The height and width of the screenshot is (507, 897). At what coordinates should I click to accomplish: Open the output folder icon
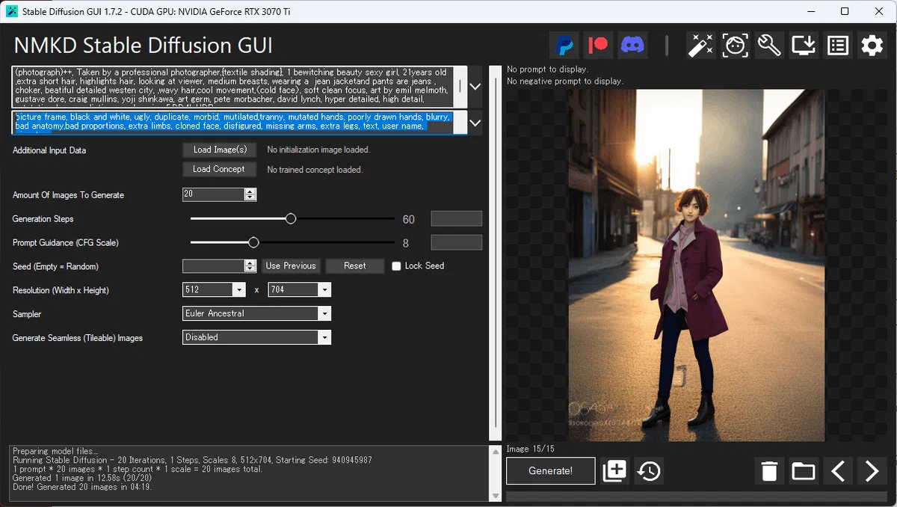tap(804, 471)
